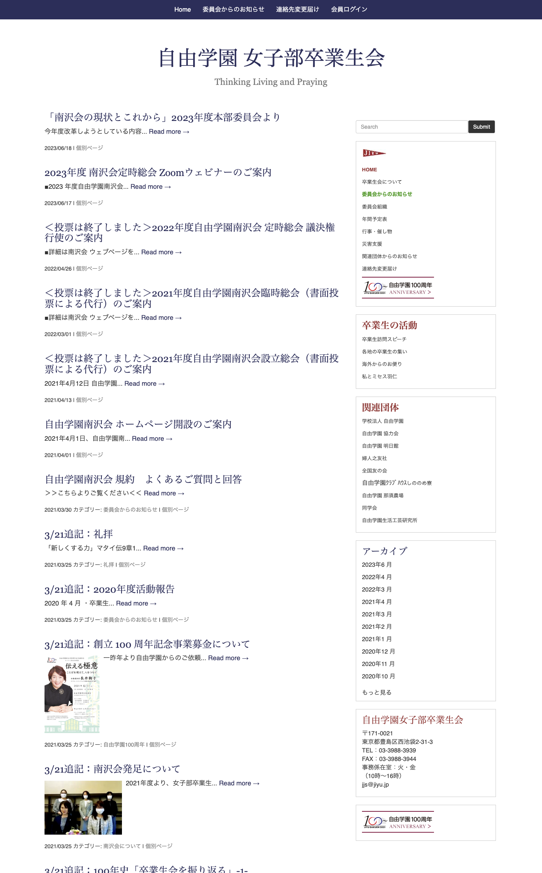Open post 2022年度自由学園南沢会 定時総会 議決権行使
Screen dimensions: 542x873
tap(190, 232)
